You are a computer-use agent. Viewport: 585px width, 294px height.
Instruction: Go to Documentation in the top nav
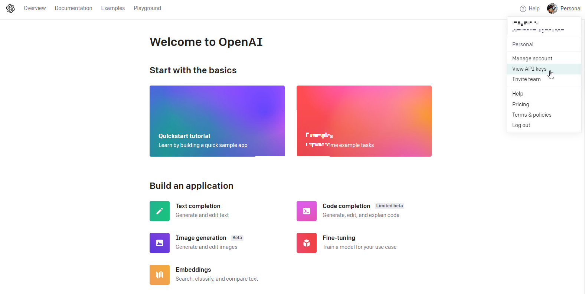(73, 8)
